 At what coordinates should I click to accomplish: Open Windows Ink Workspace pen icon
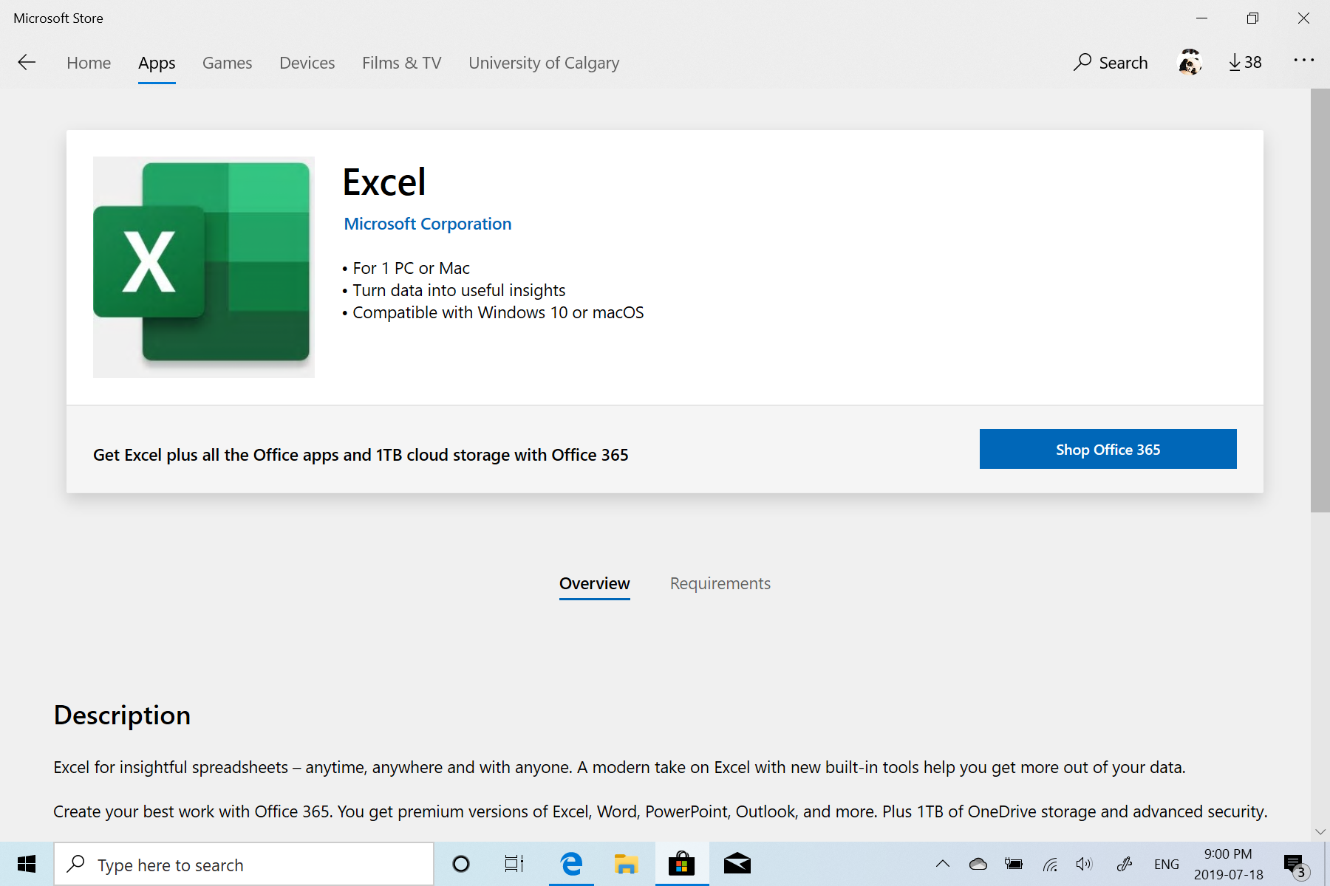(x=1125, y=864)
